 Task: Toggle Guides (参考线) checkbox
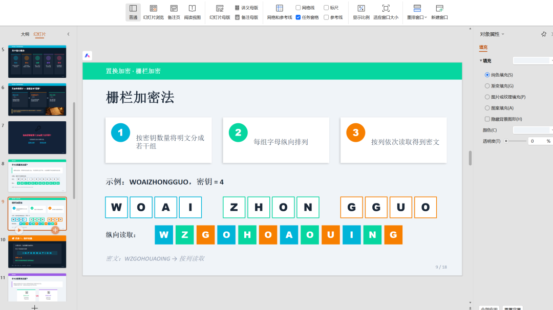(326, 17)
